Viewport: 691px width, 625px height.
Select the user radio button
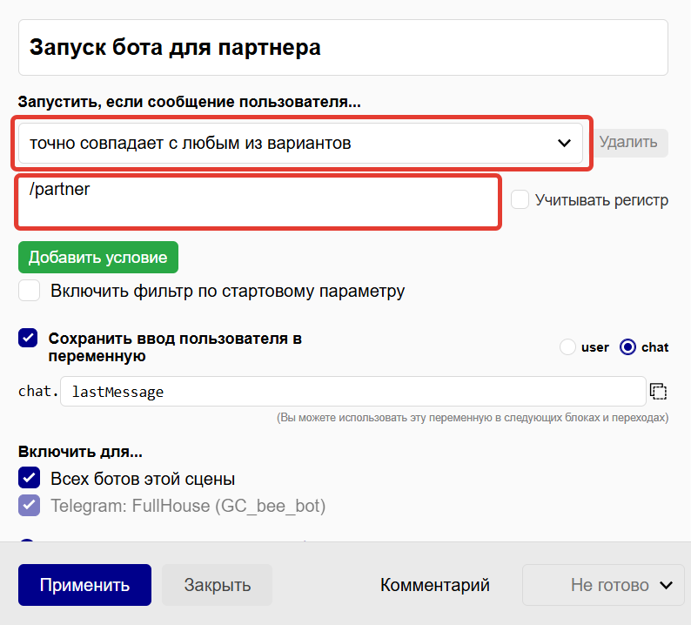pyautogui.click(x=567, y=346)
